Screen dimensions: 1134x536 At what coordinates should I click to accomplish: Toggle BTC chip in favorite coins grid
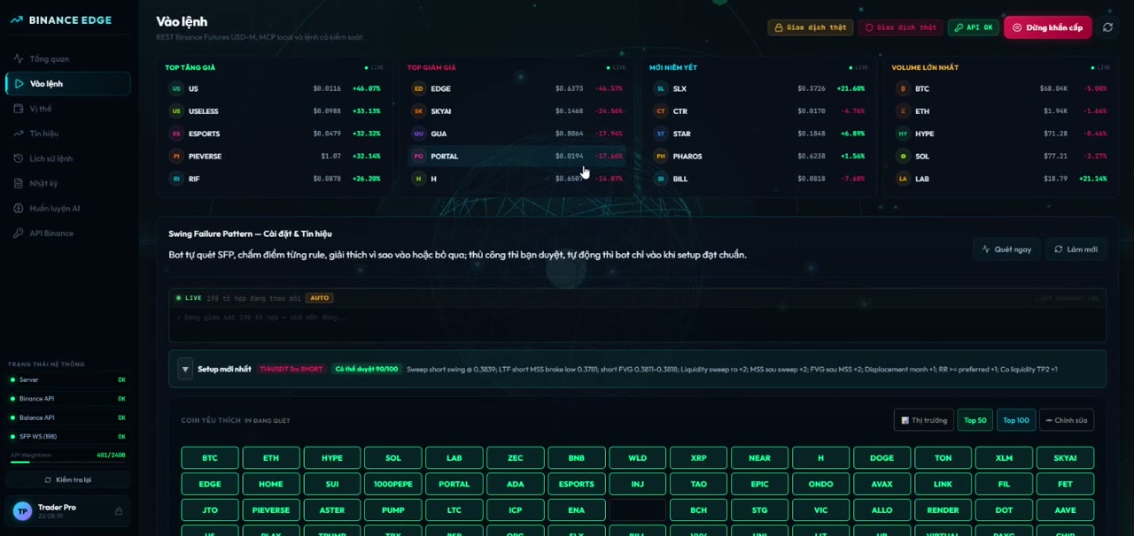click(x=210, y=458)
